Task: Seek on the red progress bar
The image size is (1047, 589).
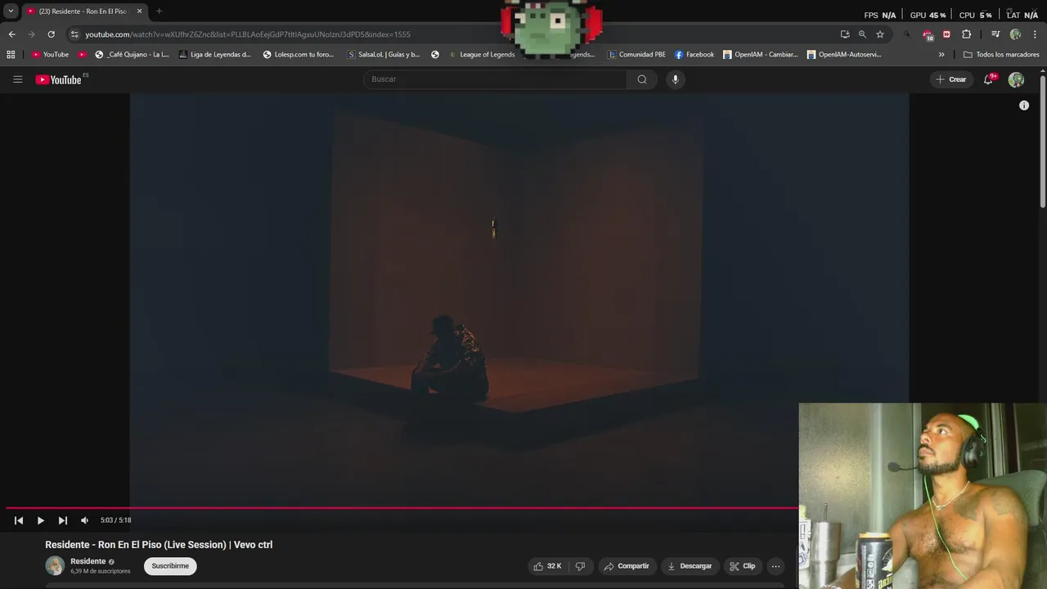Action: click(x=402, y=508)
